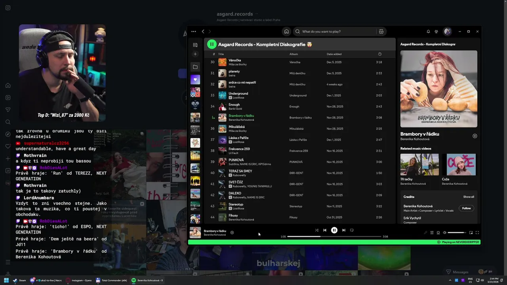Open the Friend Activity icon
The width and height of the screenshot is (507, 285).
pyautogui.click(x=436, y=31)
